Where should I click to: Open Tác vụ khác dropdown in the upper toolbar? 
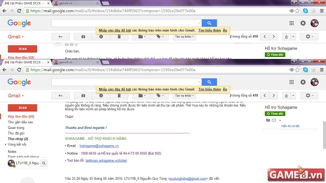(185, 37)
